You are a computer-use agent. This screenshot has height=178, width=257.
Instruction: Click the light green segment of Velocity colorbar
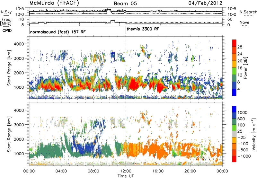234,128
